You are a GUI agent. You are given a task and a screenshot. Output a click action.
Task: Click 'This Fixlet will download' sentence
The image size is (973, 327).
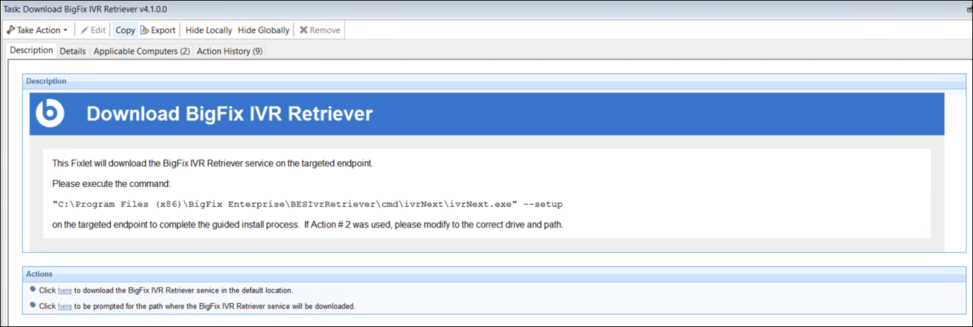point(213,163)
